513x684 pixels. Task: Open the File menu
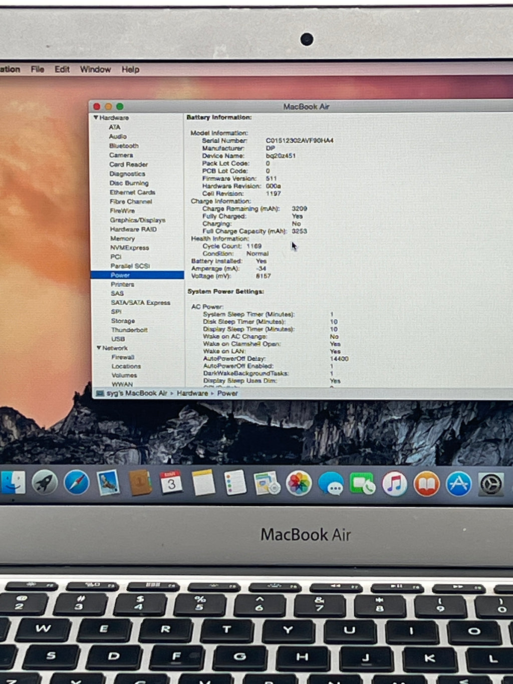pos(37,69)
